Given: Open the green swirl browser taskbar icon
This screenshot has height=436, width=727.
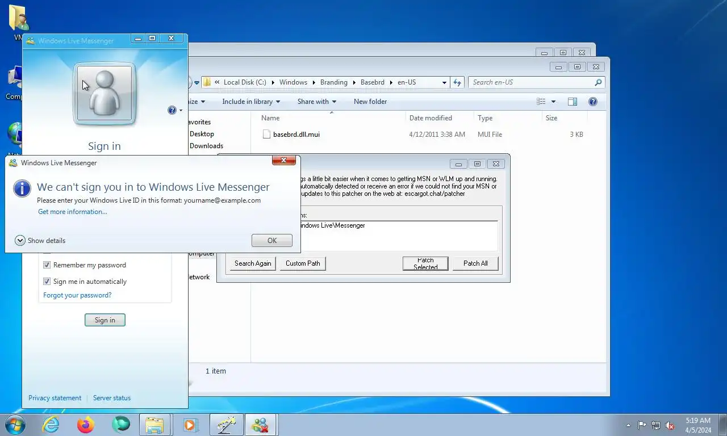Looking at the screenshot, I should (x=121, y=425).
